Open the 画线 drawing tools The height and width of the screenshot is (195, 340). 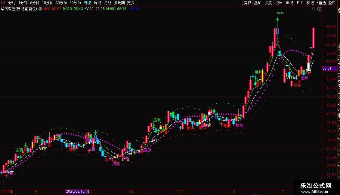pyautogui.click(x=289, y=3)
